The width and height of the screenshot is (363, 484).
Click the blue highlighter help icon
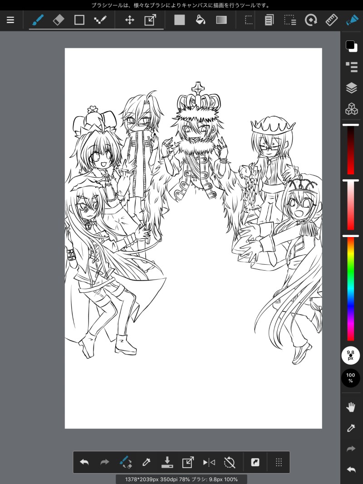pyautogui.click(x=352, y=20)
